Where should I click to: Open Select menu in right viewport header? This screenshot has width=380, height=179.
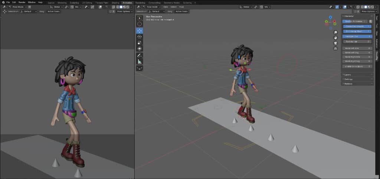coord(174,7)
